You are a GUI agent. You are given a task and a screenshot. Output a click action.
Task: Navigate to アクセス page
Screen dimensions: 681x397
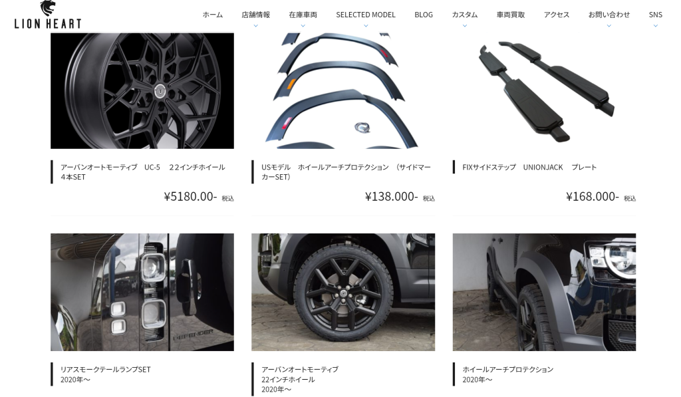click(557, 15)
